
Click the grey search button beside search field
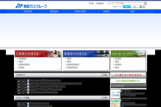pyautogui.click(x=145, y=3)
